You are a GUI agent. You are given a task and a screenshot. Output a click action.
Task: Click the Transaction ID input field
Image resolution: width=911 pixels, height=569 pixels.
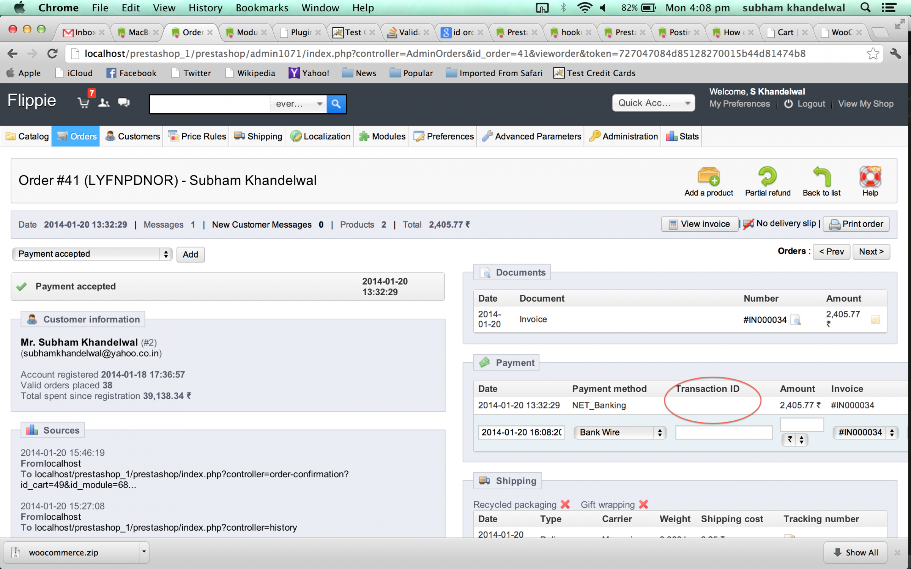(x=723, y=432)
